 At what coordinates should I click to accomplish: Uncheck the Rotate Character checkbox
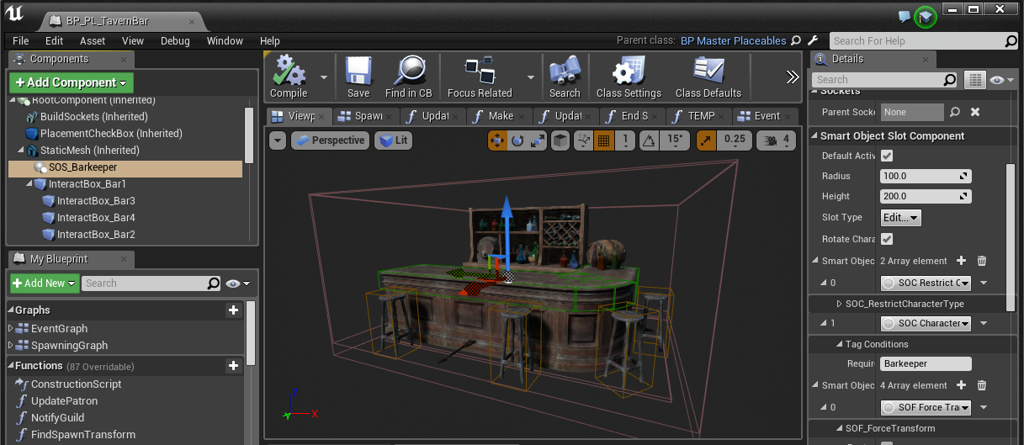(887, 240)
